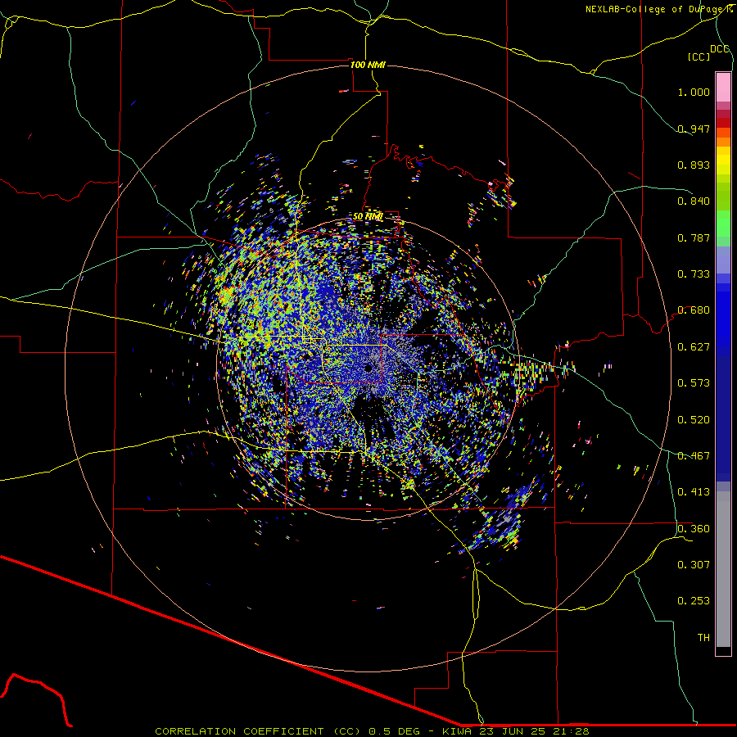Click the 0.573 scale value

click(x=694, y=383)
